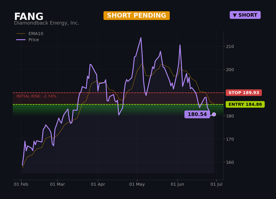This screenshot has height=199, width=276.
Task: Click the red STOP 189.93 label
Action: 244,93
